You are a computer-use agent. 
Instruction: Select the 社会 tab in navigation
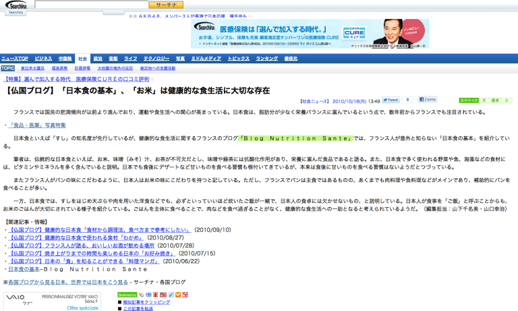click(82, 59)
